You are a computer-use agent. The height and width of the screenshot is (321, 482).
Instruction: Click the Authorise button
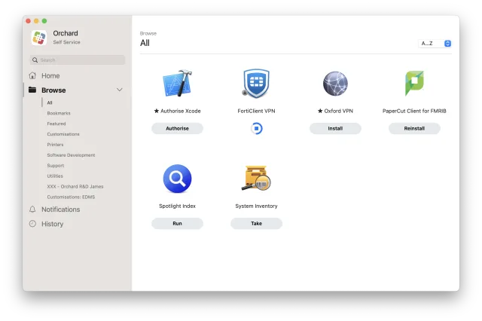pos(178,128)
